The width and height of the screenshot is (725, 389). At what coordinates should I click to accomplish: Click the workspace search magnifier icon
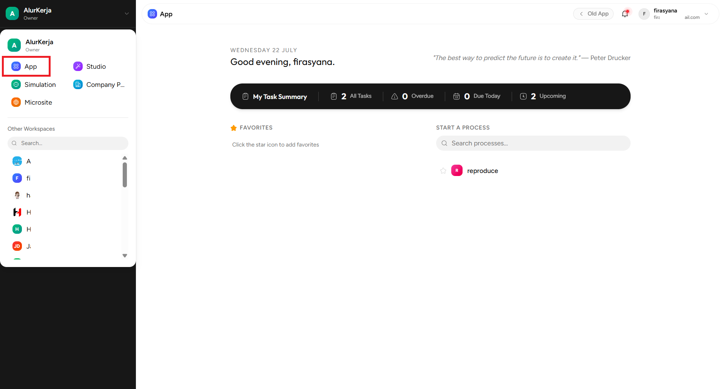click(x=14, y=143)
